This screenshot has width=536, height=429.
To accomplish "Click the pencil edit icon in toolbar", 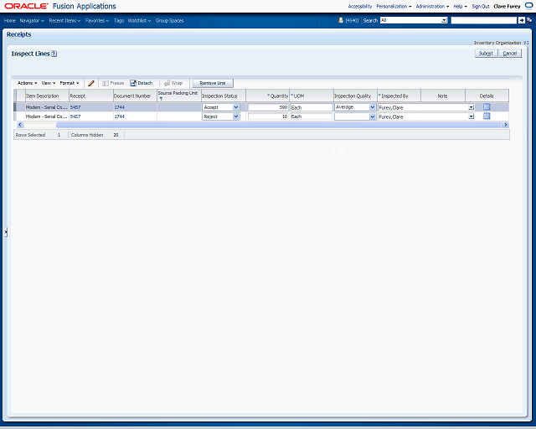I will click(x=91, y=83).
